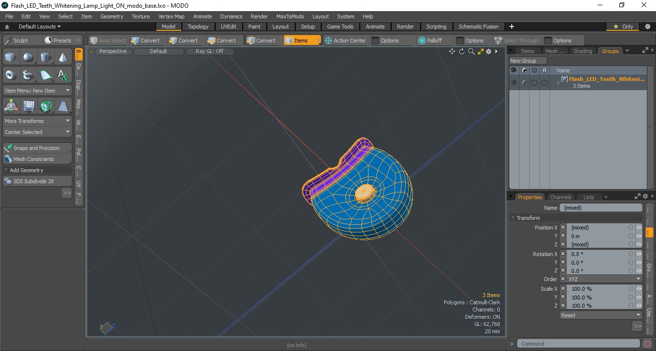Image resolution: width=656 pixels, height=351 pixels.
Task: Apply SDS Subdivide 2X
Action: tap(37, 181)
